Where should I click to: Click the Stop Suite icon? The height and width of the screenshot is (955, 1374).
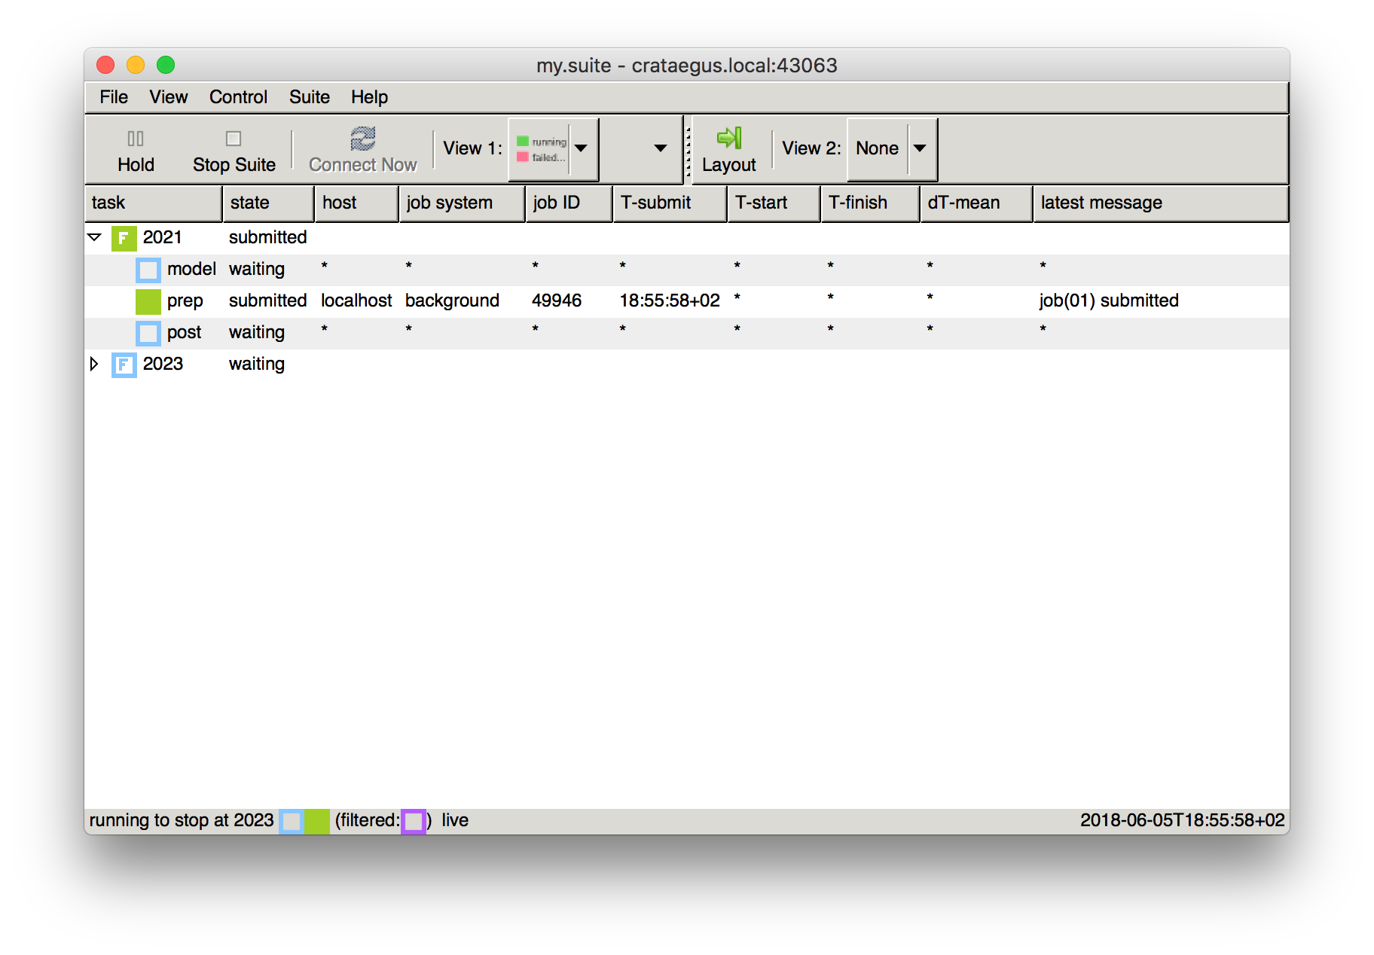click(234, 137)
